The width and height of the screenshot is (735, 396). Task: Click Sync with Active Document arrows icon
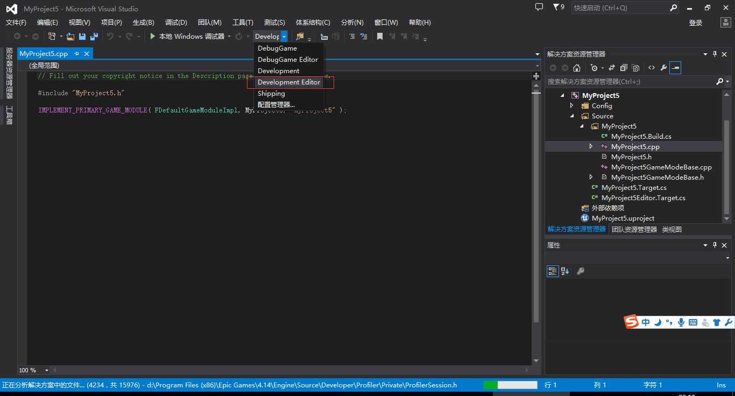(612, 68)
